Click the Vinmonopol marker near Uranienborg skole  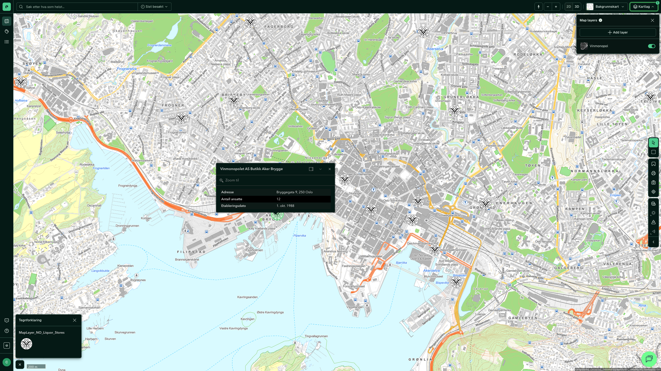[x=234, y=100]
